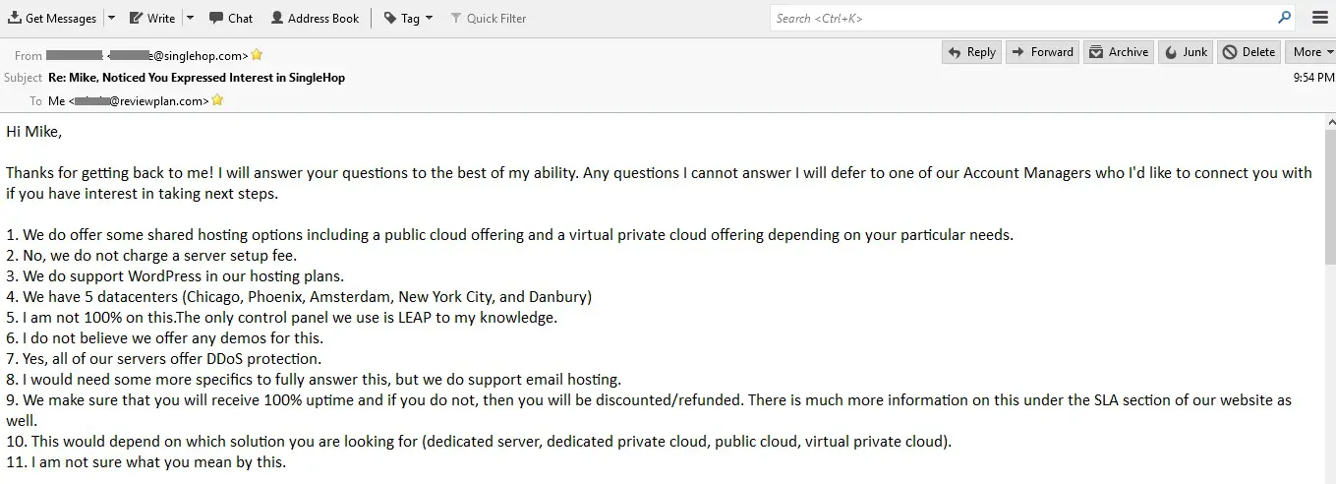Click line 4 about 5 datacenters
This screenshot has width=1336, height=484.
pos(299,297)
